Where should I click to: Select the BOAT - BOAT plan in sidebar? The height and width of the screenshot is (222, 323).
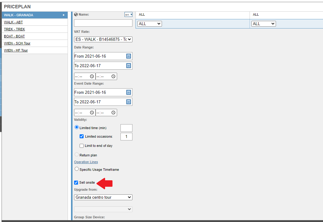coord(14,36)
